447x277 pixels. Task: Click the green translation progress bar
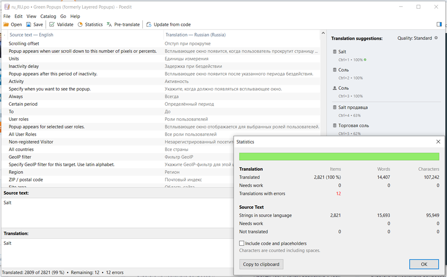339,157
